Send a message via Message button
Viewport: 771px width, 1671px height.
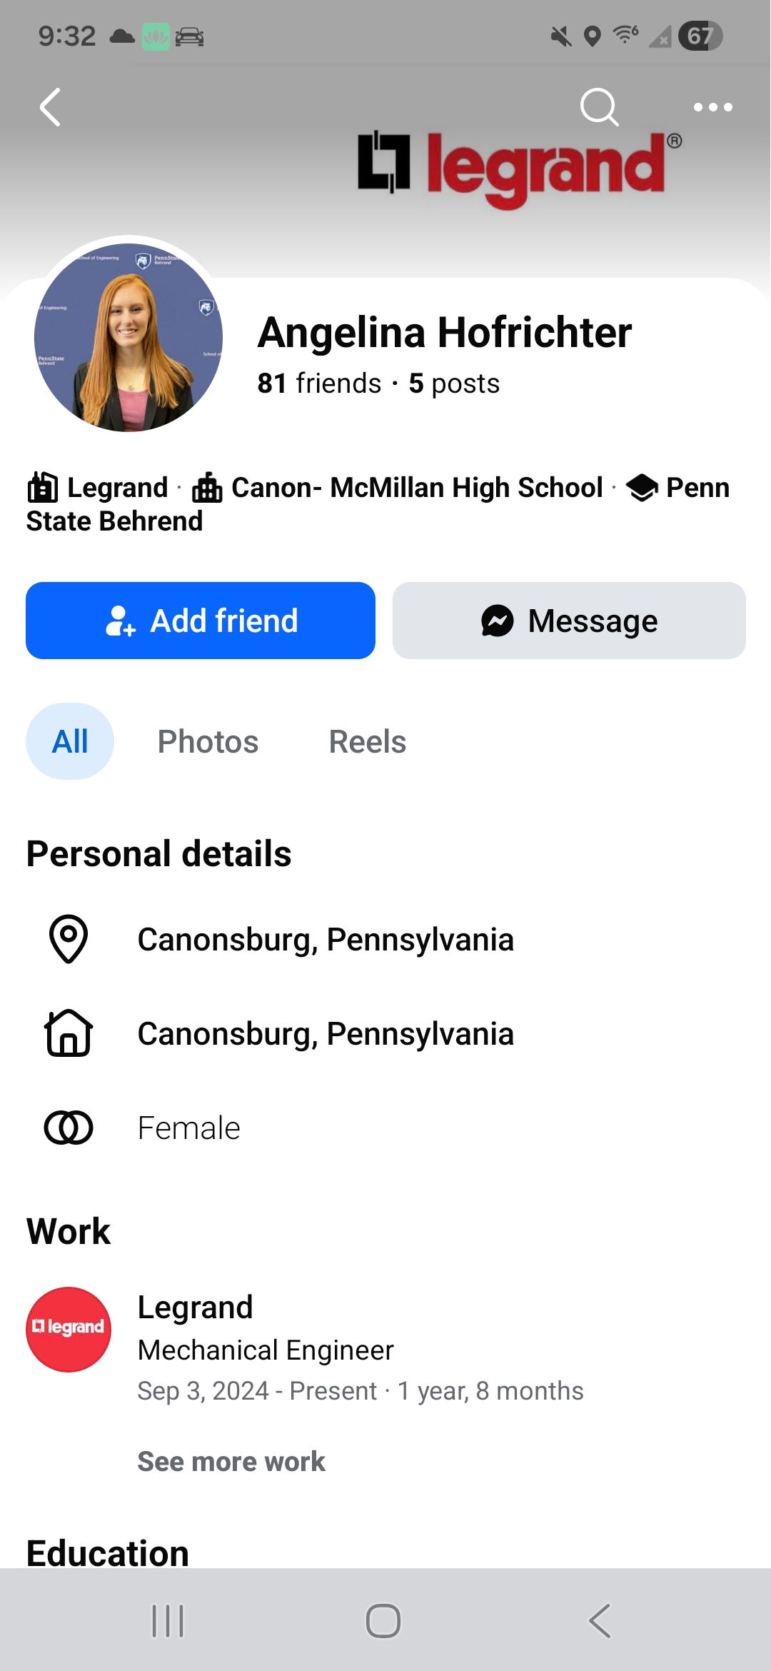coord(569,621)
